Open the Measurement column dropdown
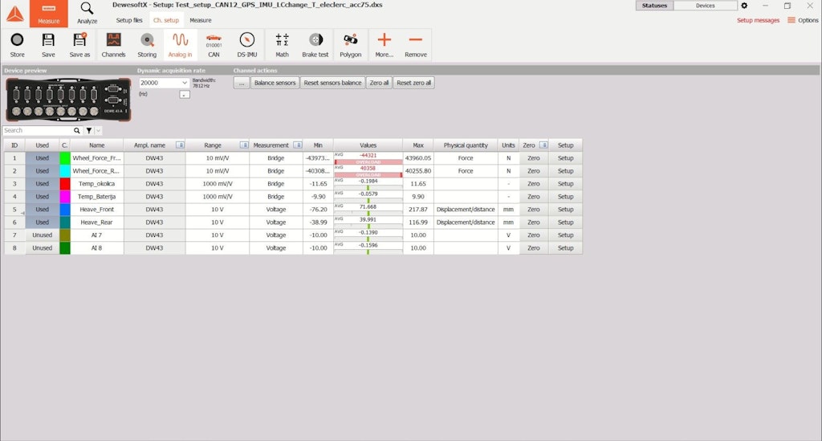 [x=297, y=145]
